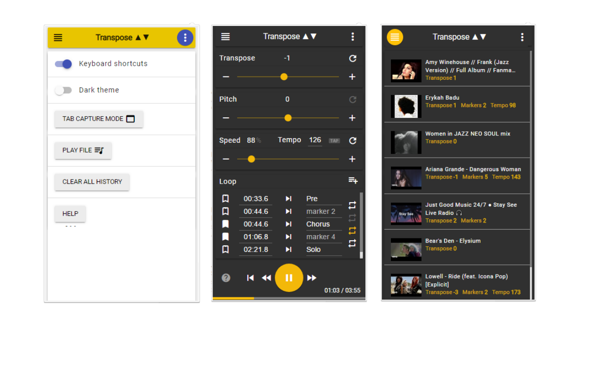This screenshot has height=371, width=595.
Task: Reset the Transpose value
Action: (353, 58)
